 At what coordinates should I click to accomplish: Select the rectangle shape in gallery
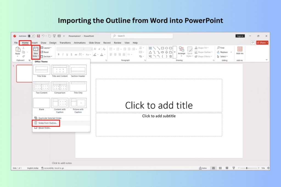pos(162,48)
